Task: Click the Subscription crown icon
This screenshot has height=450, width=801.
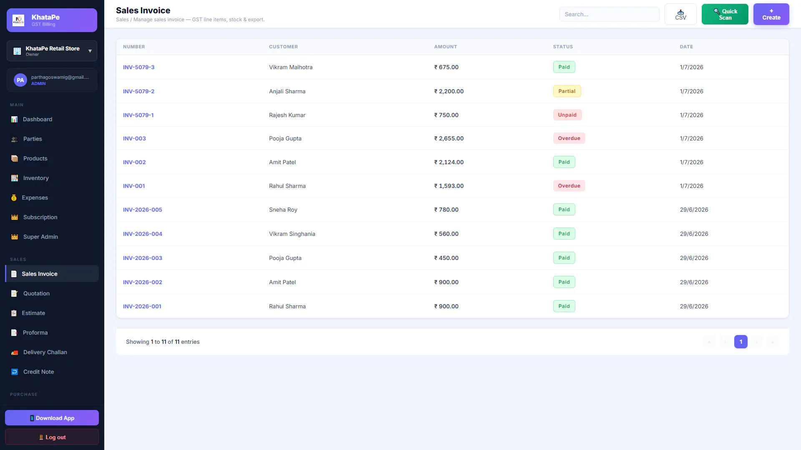Action: [x=15, y=217]
